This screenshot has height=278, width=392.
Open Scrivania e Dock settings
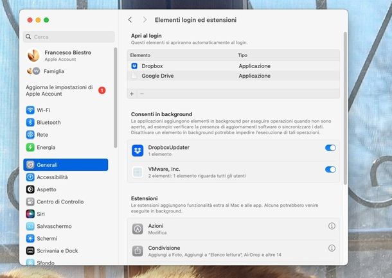[57, 250]
